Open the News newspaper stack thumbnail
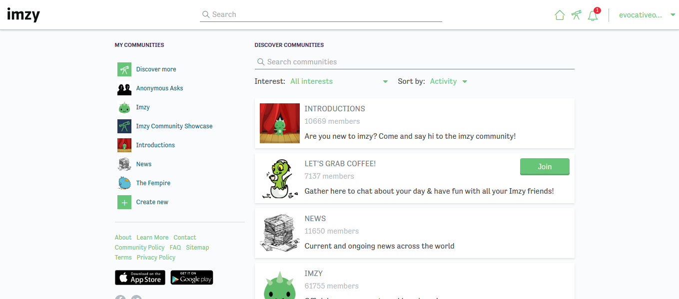The height and width of the screenshot is (299, 679). (280, 233)
